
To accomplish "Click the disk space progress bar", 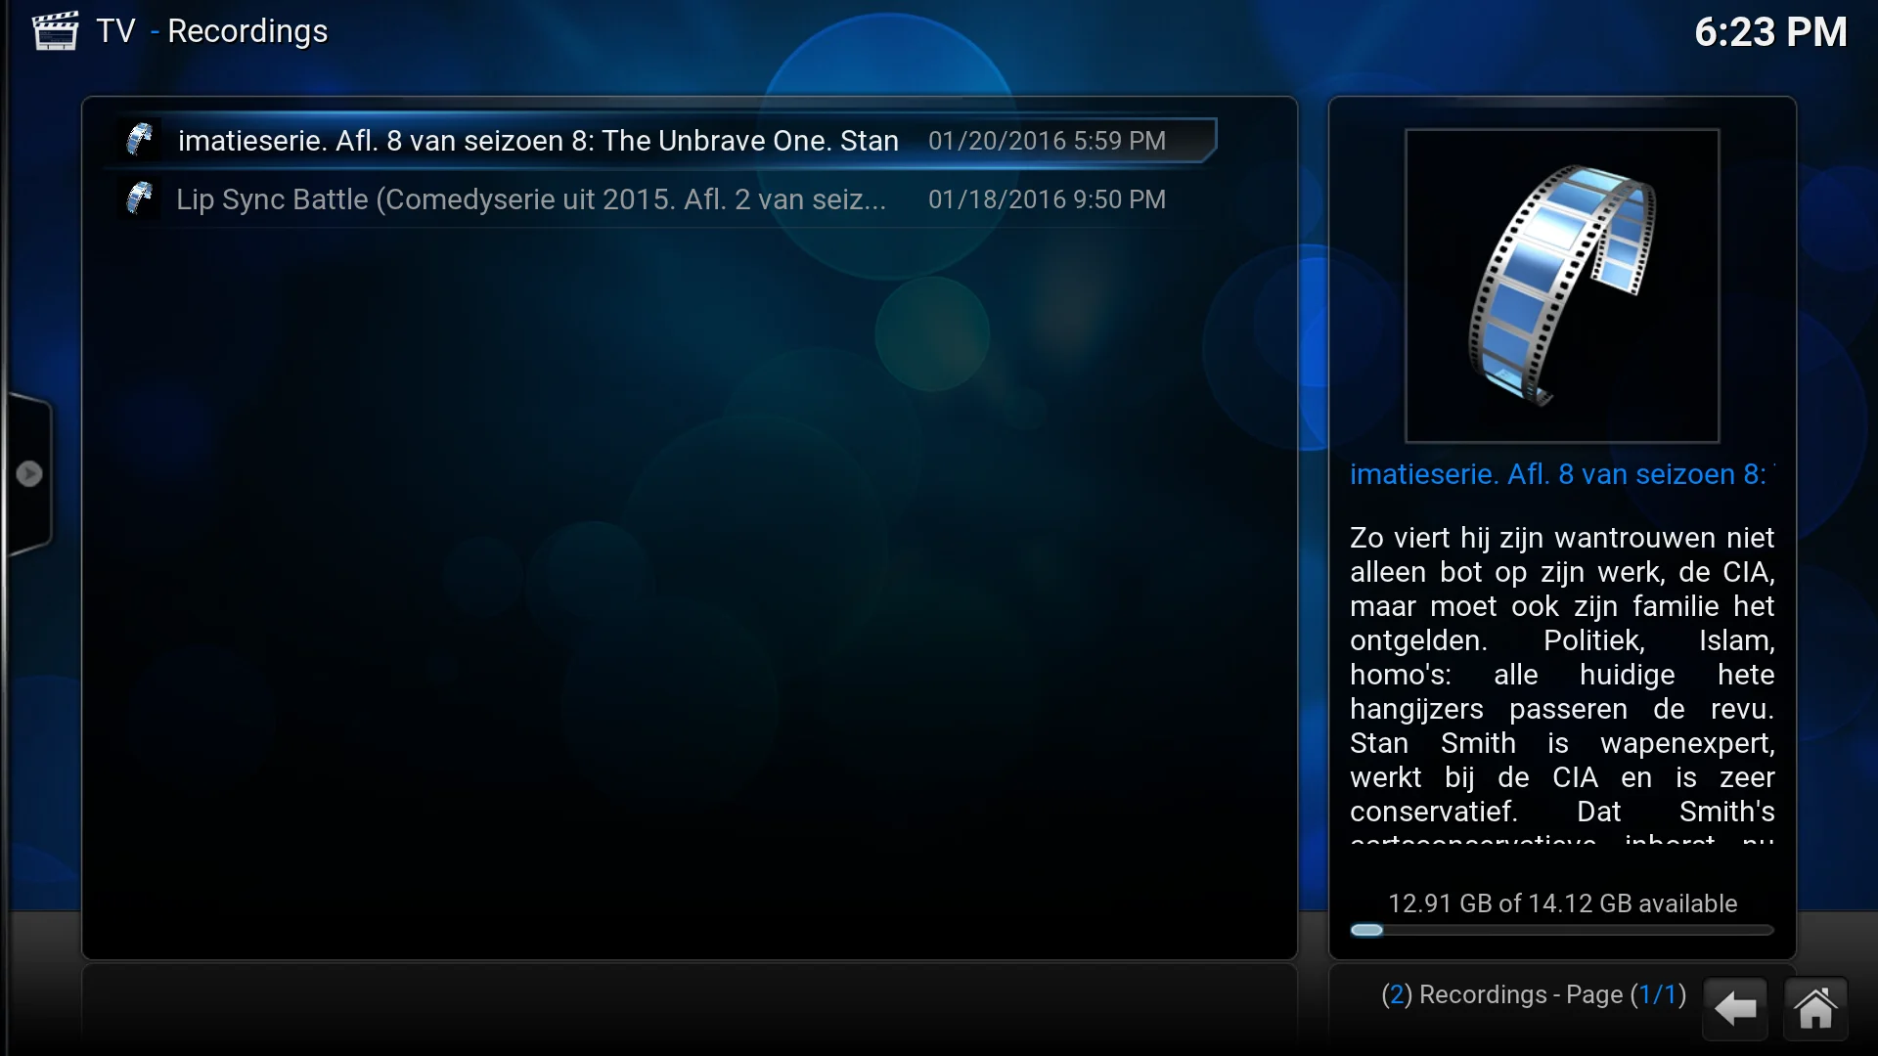I will 1562,930.
